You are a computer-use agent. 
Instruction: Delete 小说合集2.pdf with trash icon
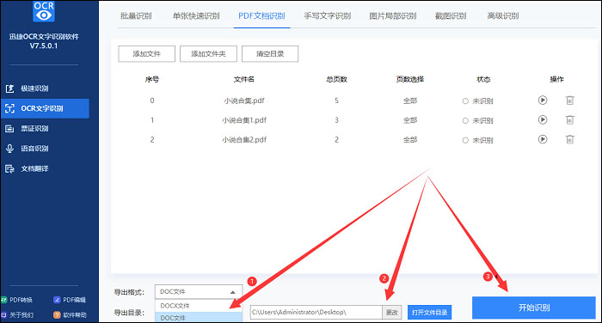[x=569, y=139]
